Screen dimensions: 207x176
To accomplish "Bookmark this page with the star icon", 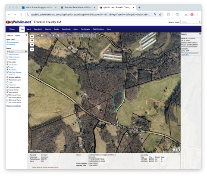I will click(x=160, y=15).
